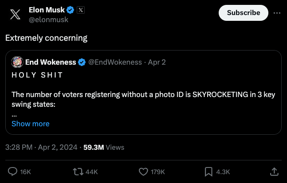Viewport: 287px width, 183px height.
Task: Open the Elon Musk profile name link
Action: tap(47, 10)
